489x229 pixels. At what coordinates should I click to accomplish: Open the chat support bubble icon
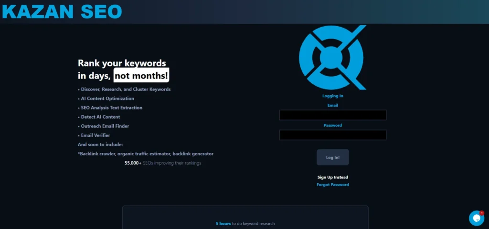pos(476,218)
